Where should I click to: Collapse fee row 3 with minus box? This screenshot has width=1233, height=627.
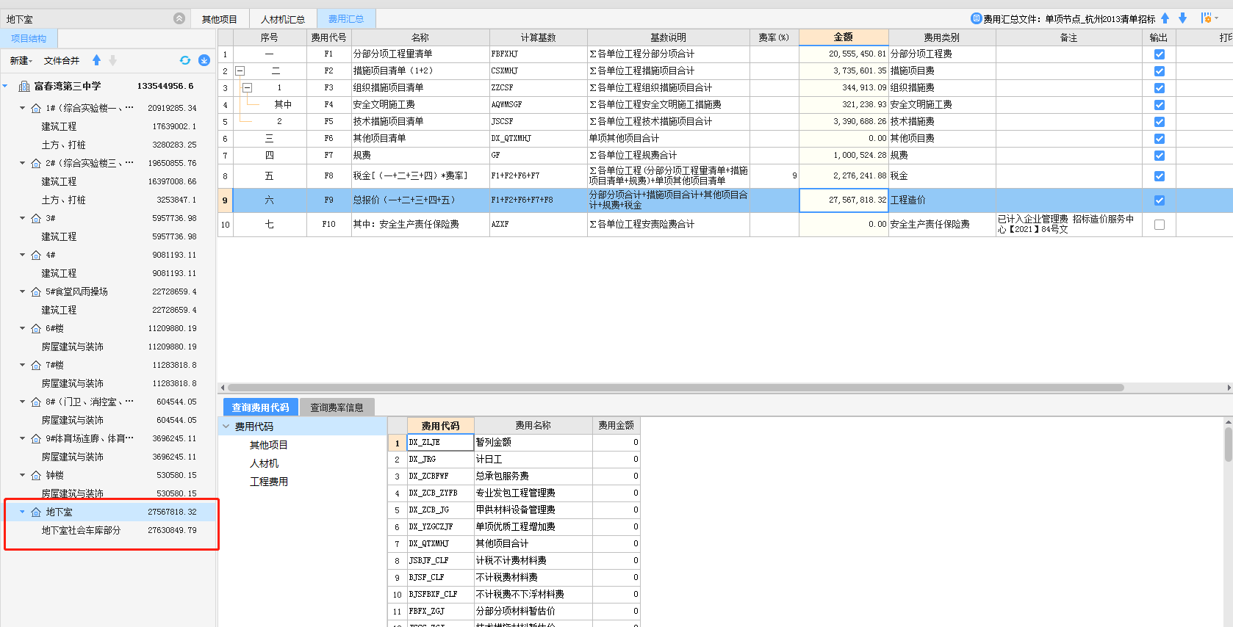(x=247, y=88)
